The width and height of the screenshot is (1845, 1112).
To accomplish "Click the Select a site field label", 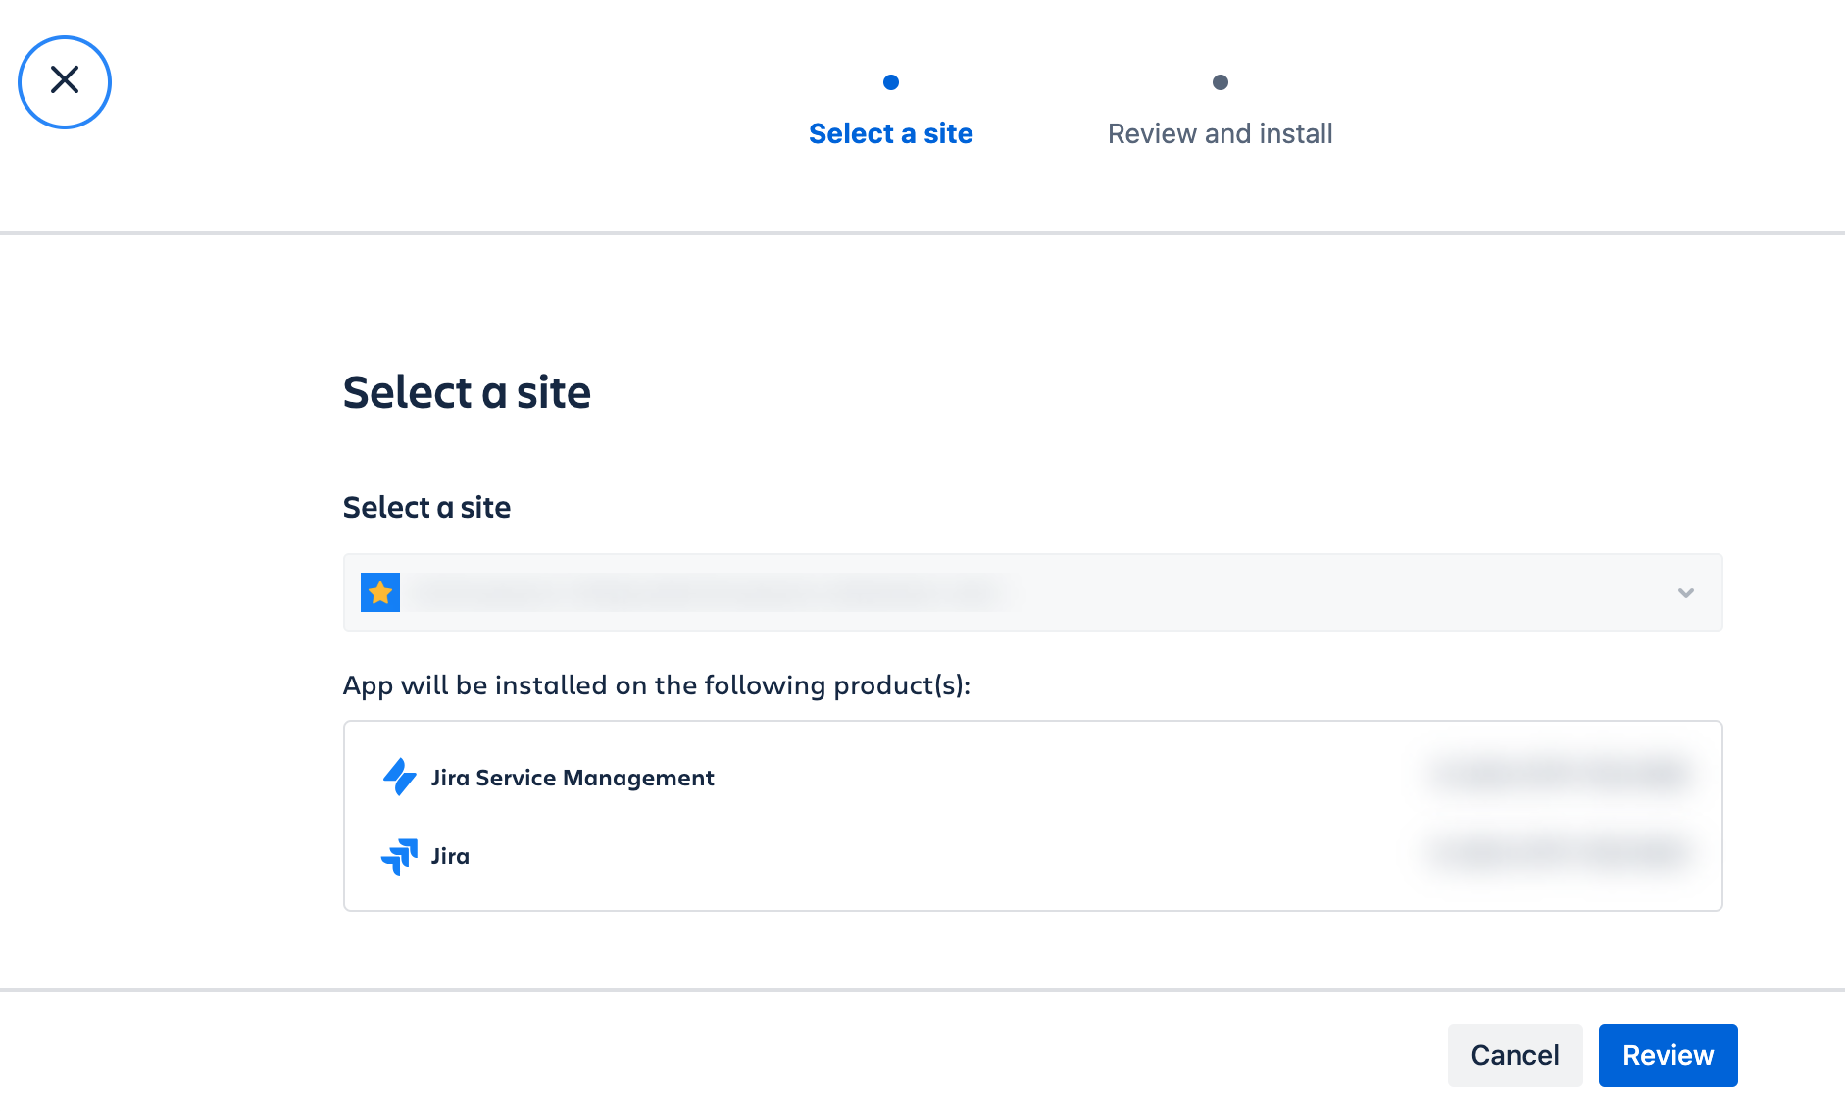I will tap(426, 507).
